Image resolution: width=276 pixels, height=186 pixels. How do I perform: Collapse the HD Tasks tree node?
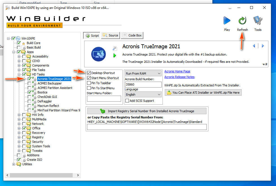pos(19,74)
